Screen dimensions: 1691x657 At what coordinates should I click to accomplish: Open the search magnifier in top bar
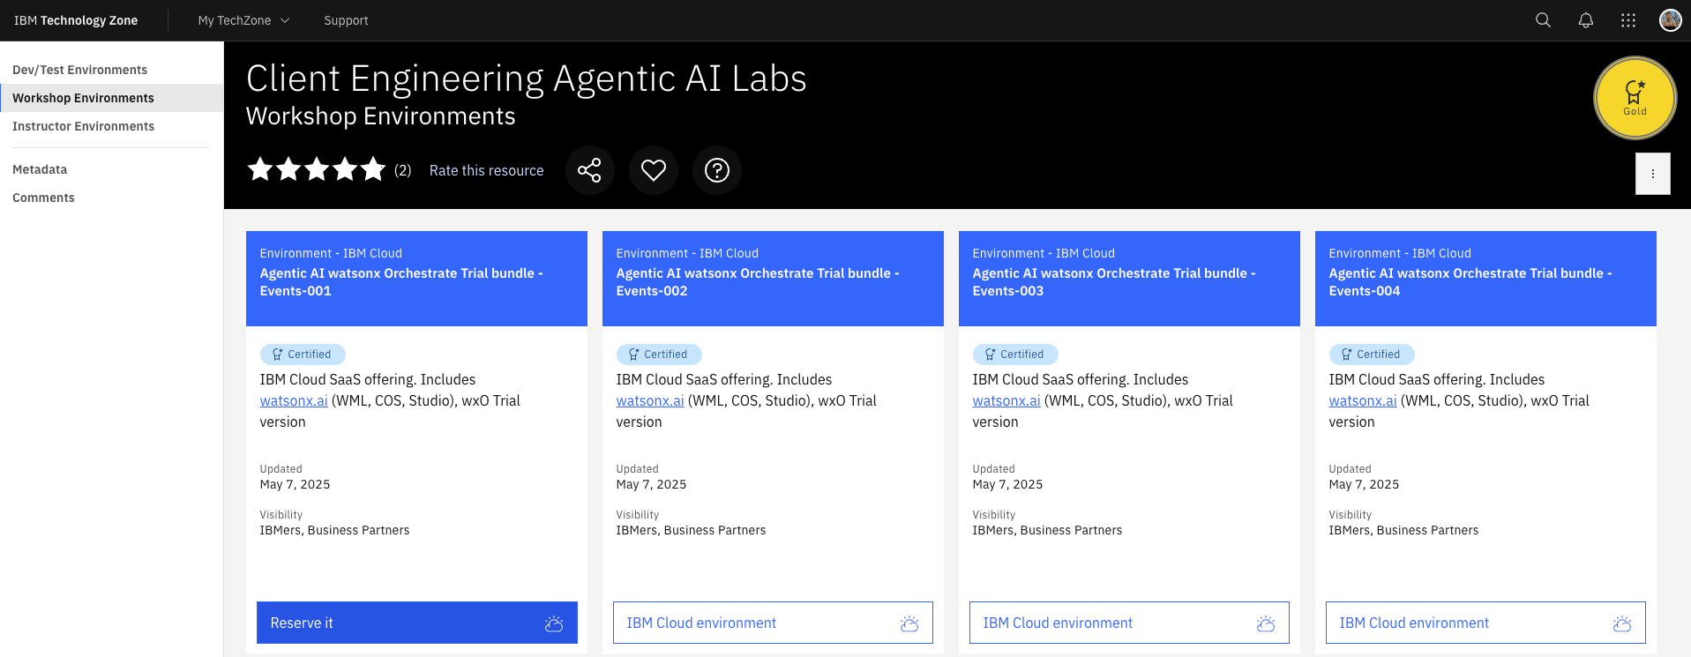coord(1543,20)
